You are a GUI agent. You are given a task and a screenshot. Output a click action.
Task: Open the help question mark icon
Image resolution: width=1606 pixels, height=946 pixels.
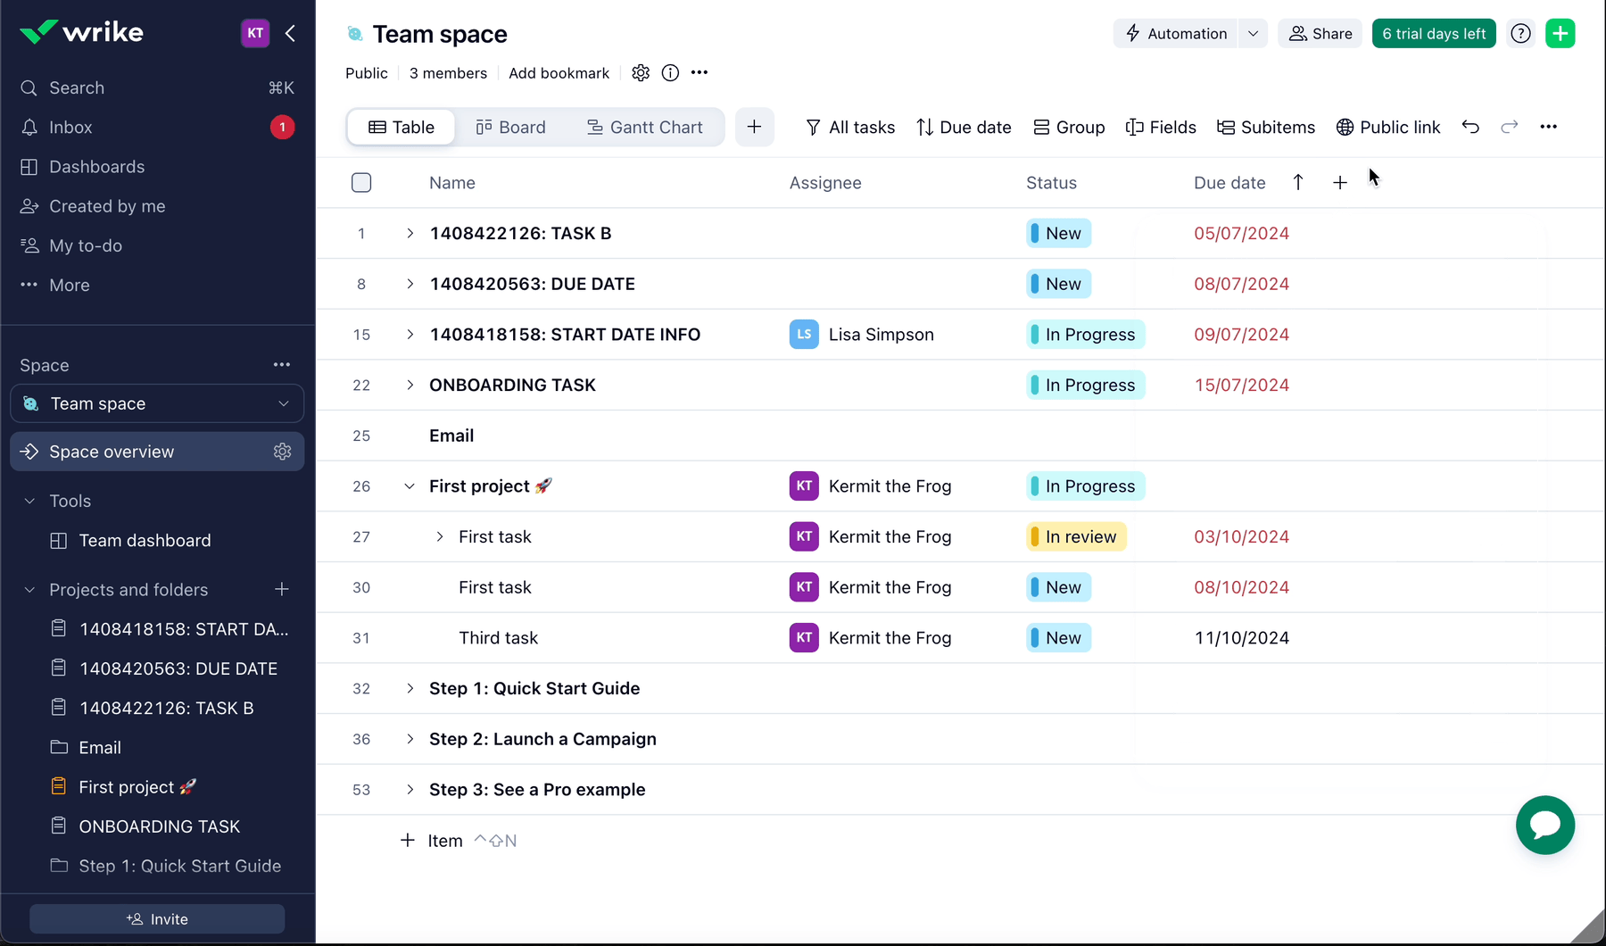[x=1520, y=33]
